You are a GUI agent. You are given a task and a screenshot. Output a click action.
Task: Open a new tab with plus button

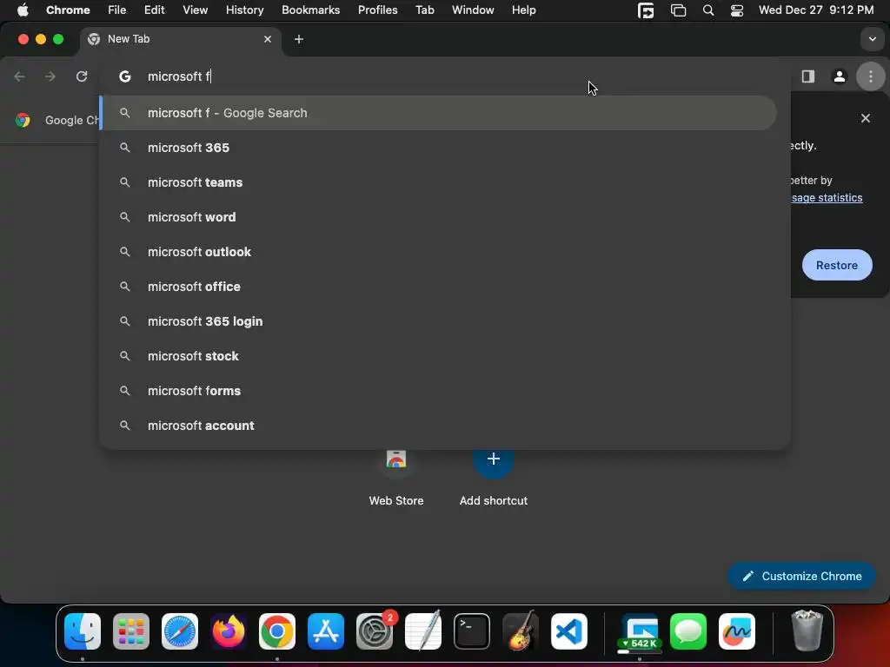click(x=299, y=39)
